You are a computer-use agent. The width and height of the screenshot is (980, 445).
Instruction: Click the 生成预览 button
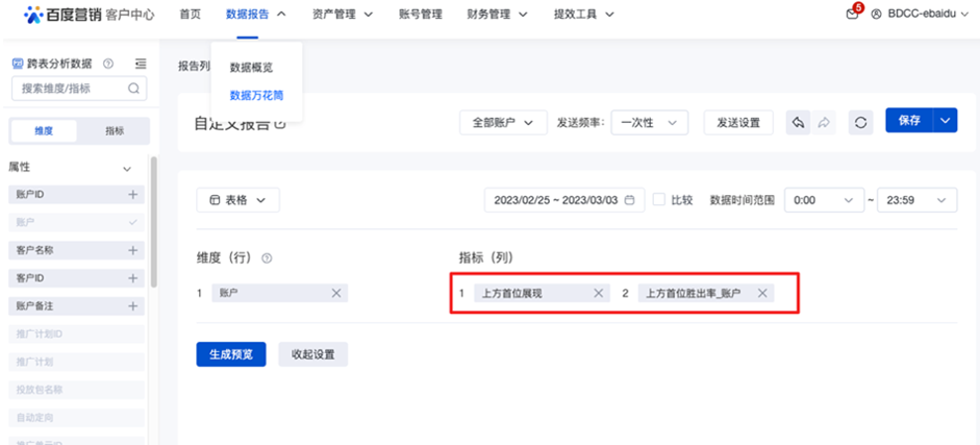tap(231, 354)
